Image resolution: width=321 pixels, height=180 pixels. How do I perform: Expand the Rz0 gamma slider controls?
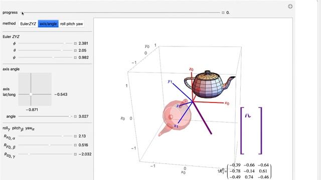click(75, 154)
